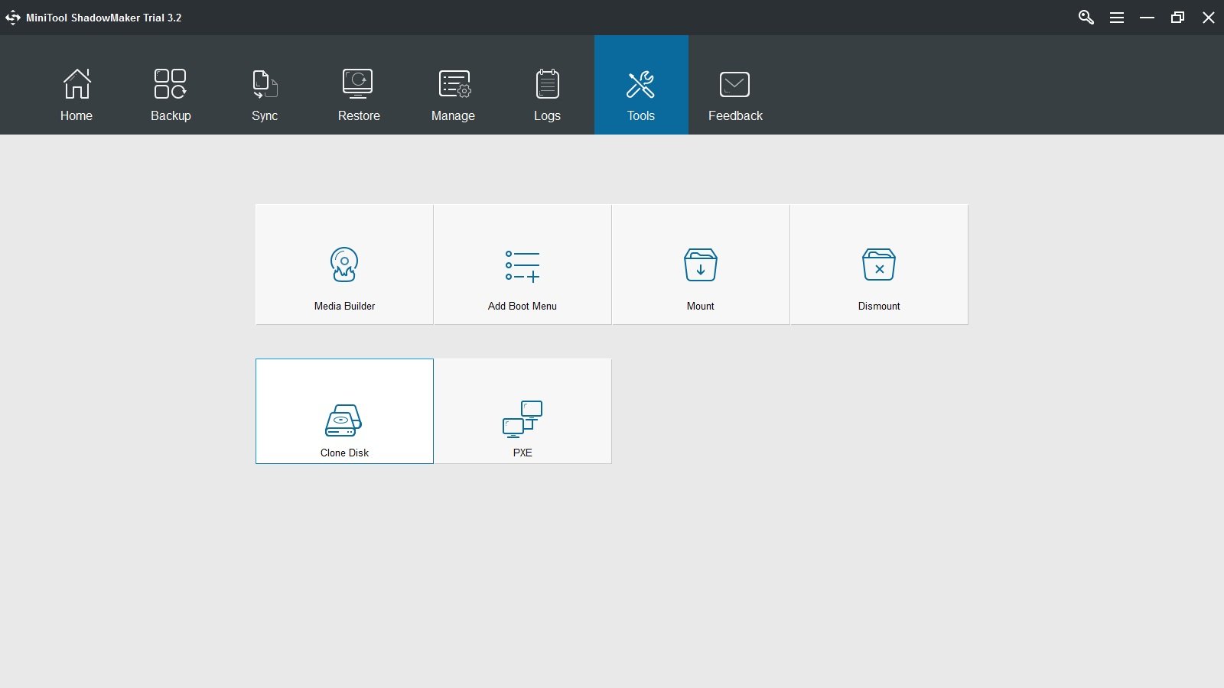Viewport: 1224px width, 688px height.
Task: Launch Media Builder tool
Action: tap(344, 264)
